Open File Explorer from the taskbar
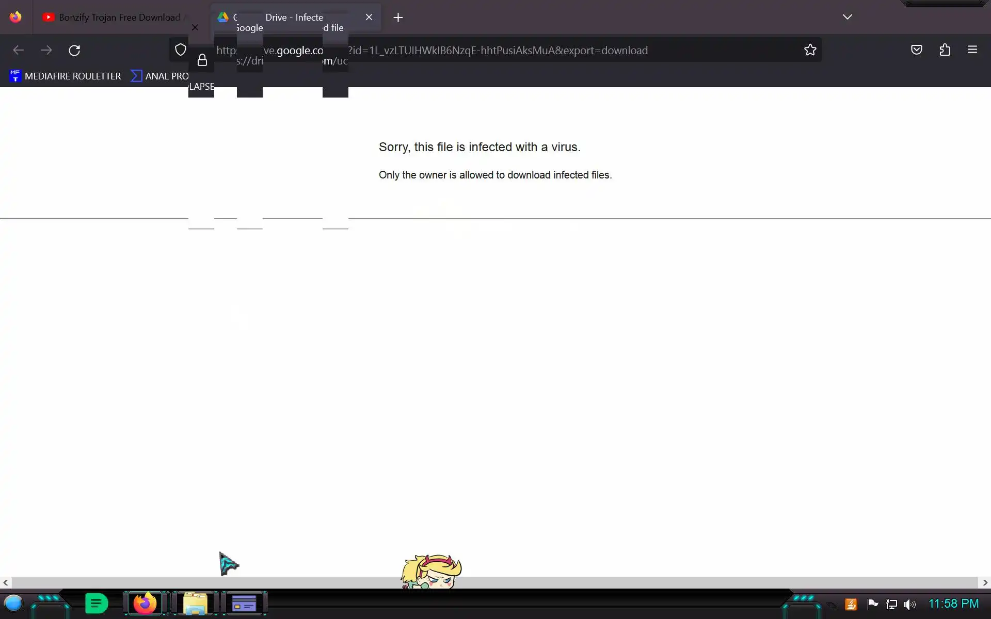 pyautogui.click(x=195, y=604)
